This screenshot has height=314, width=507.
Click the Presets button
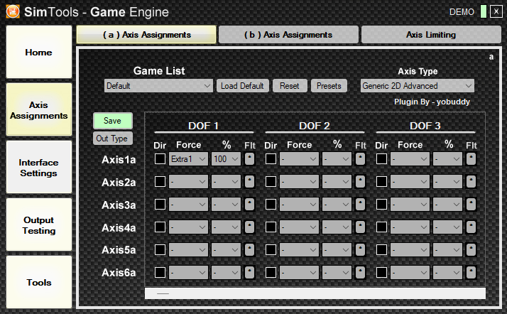[x=329, y=86]
